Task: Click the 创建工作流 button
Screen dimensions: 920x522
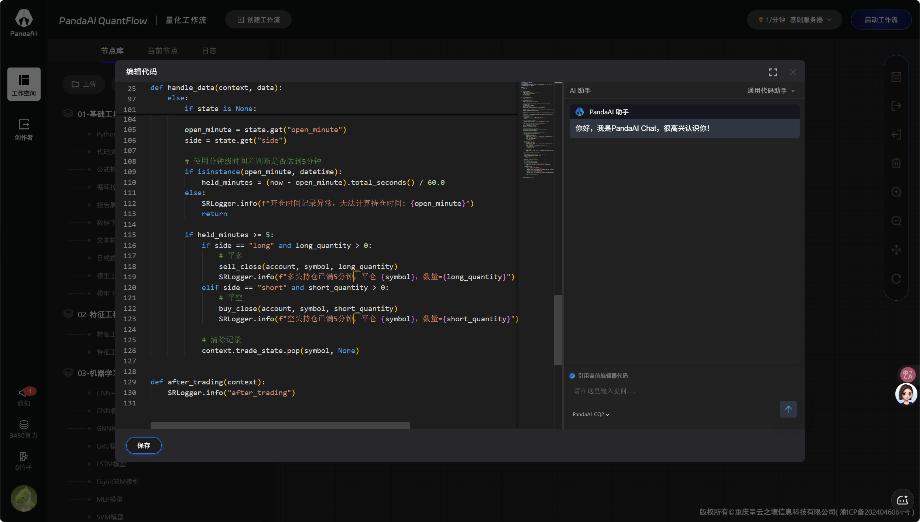Action: click(258, 20)
